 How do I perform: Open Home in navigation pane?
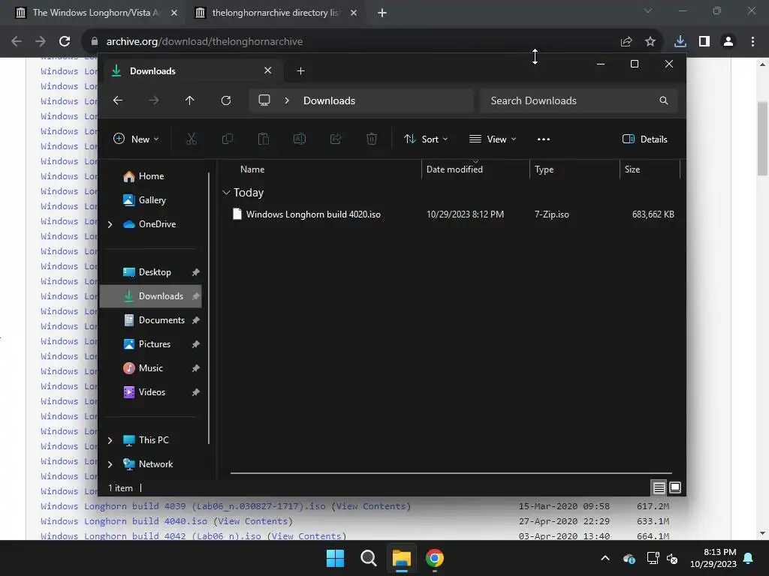point(151,176)
